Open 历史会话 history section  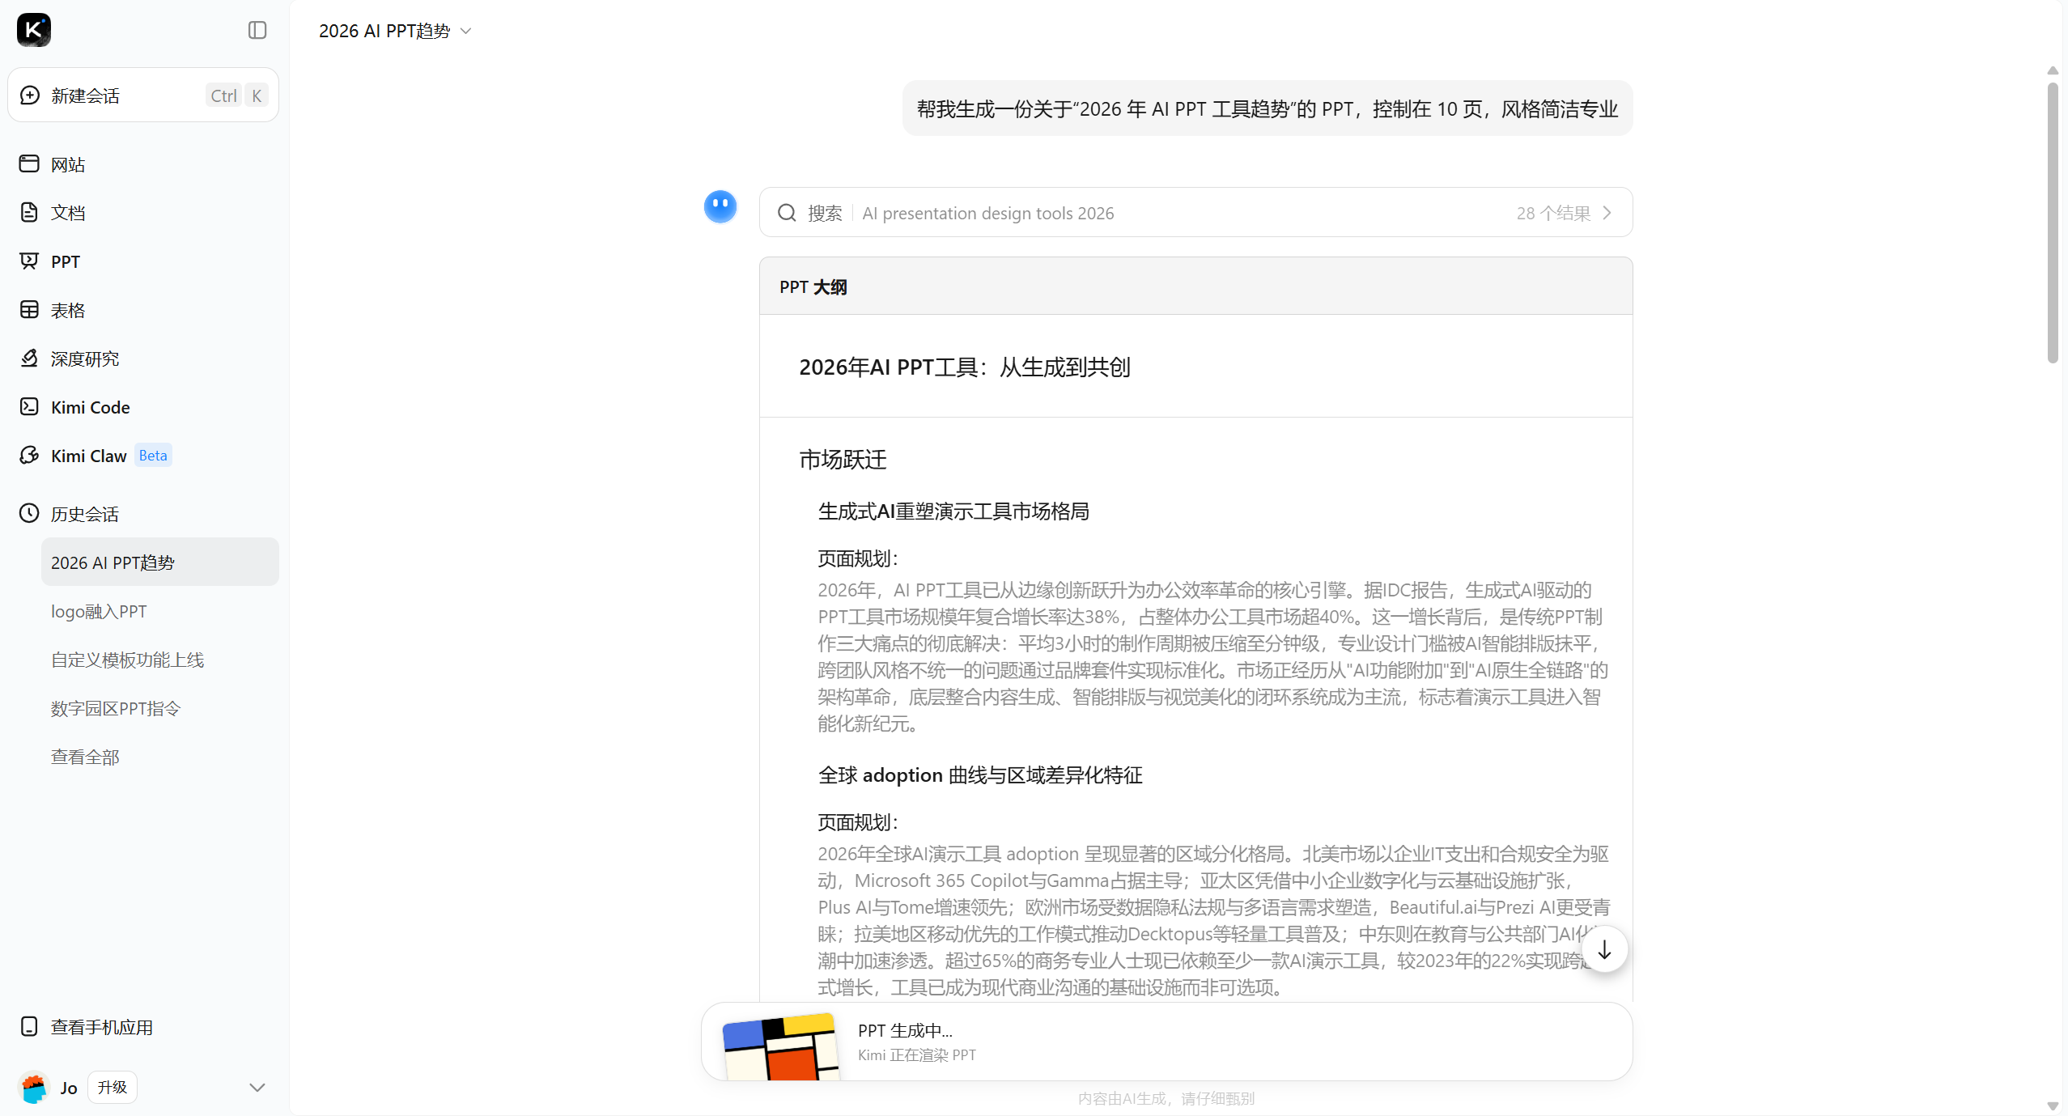coord(84,514)
